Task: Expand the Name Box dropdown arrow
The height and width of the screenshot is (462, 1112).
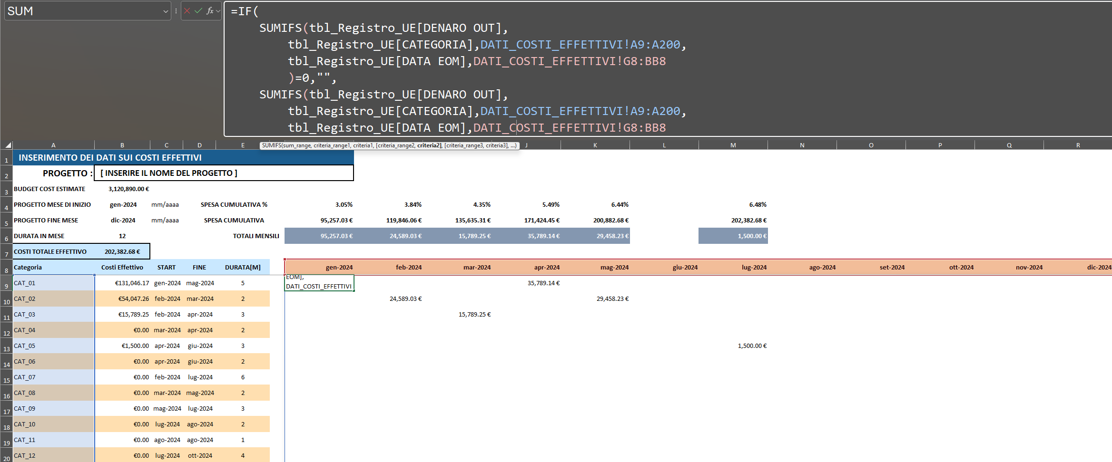Action: pyautogui.click(x=166, y=11)
